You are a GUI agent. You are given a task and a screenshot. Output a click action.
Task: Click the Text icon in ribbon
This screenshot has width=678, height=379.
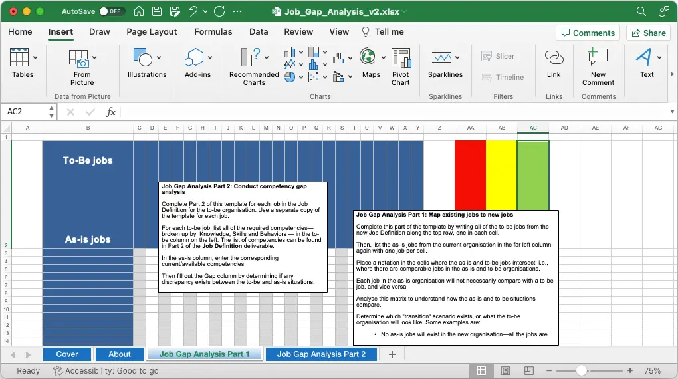[644, 57]
